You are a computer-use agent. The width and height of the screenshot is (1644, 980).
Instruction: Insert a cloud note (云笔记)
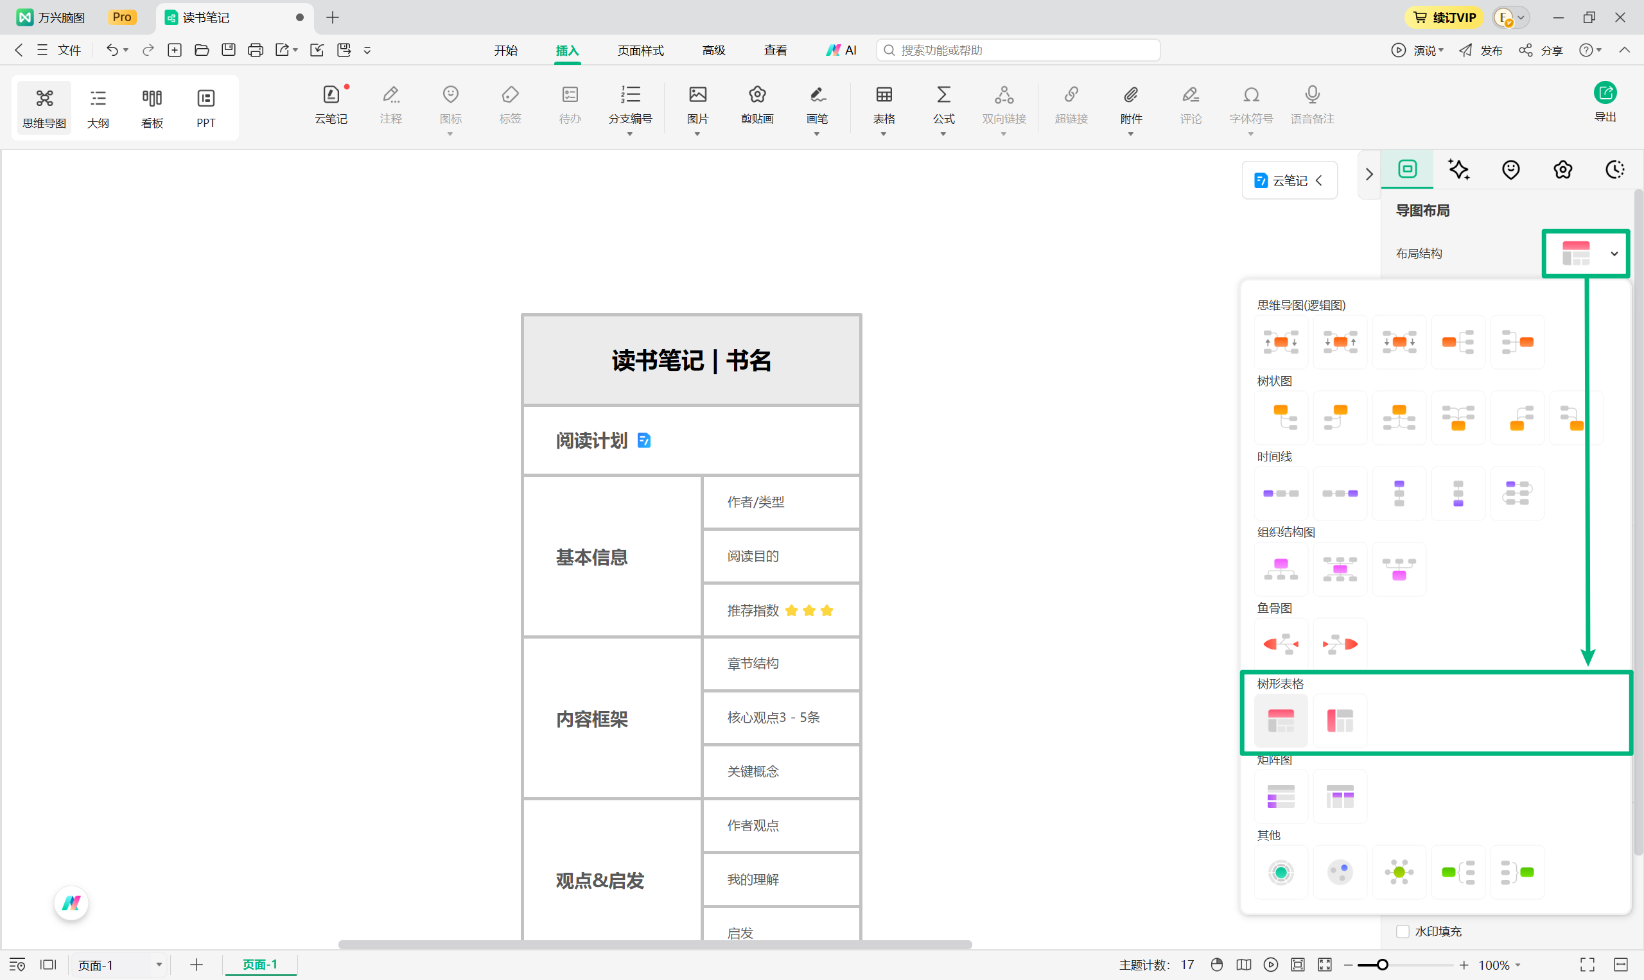tap(330, 106)
